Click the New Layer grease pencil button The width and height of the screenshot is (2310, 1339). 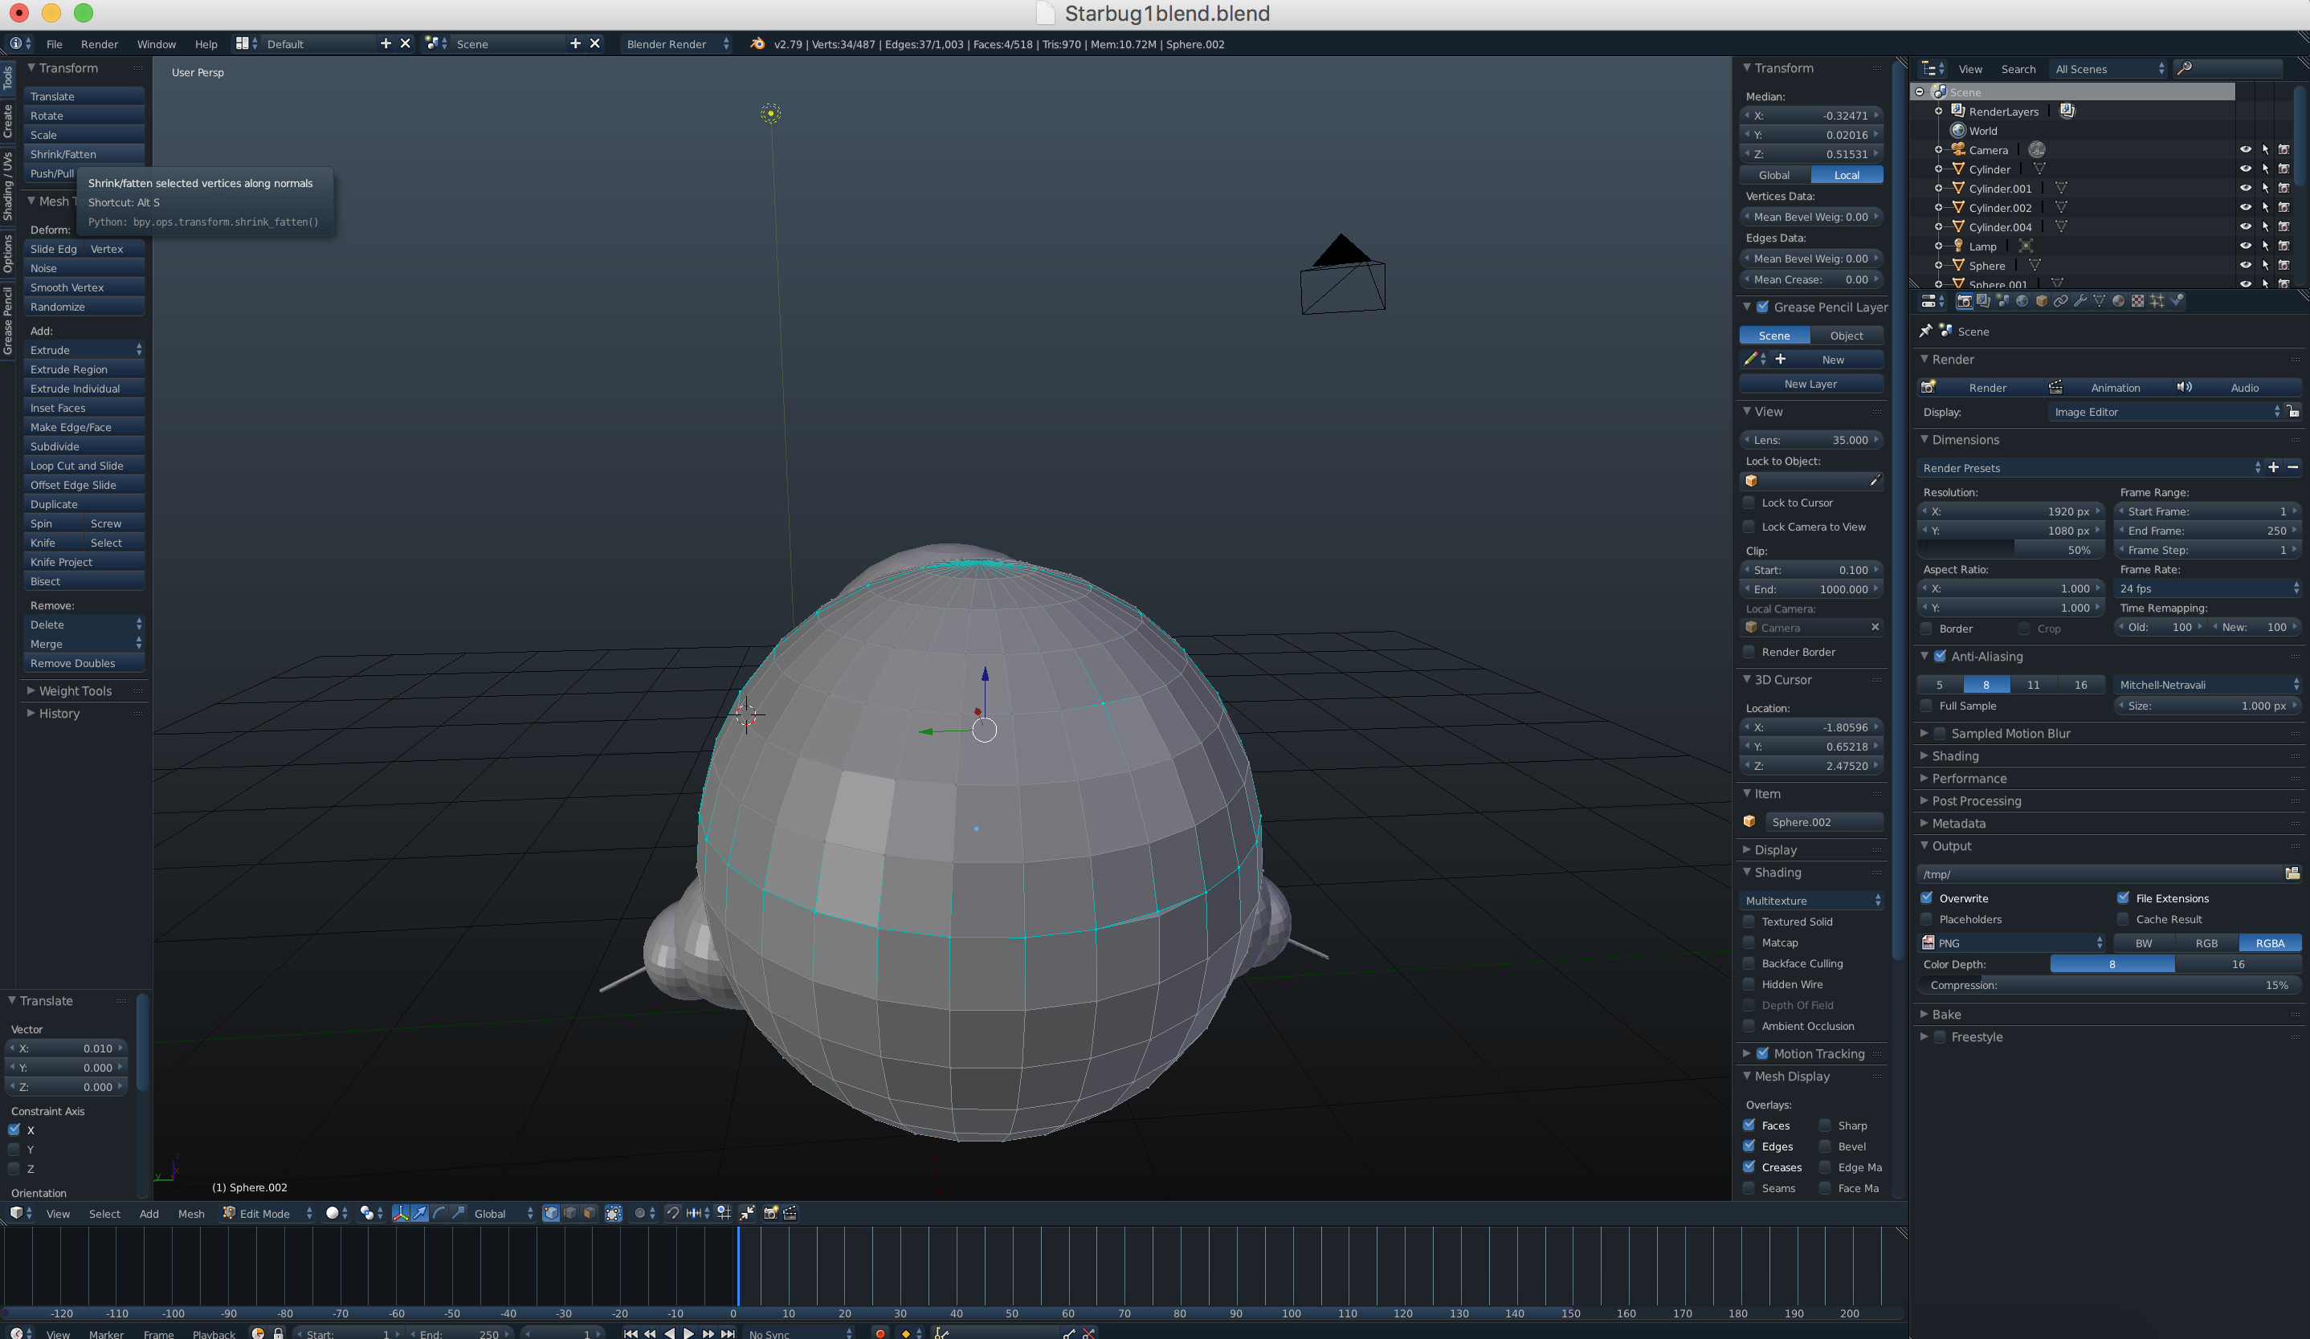click(x=1811, y=384)
